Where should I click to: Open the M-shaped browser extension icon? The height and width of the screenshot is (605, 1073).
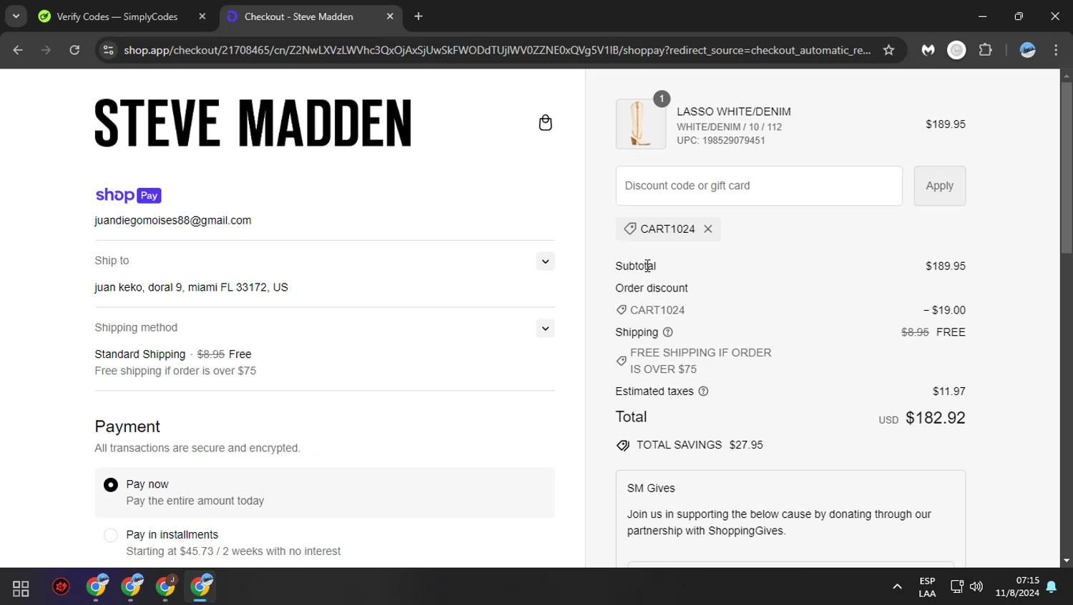(x=928, y=50)
